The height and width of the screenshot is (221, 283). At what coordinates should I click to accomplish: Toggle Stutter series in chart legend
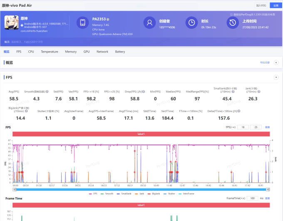tap(169, 194)
